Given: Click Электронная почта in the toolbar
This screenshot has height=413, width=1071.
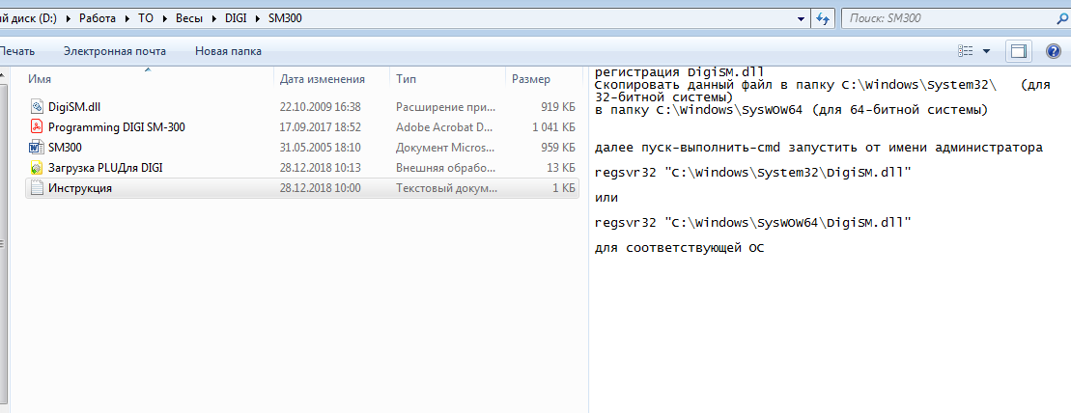Looking at the screenshot, I should [x=114, y=51].
